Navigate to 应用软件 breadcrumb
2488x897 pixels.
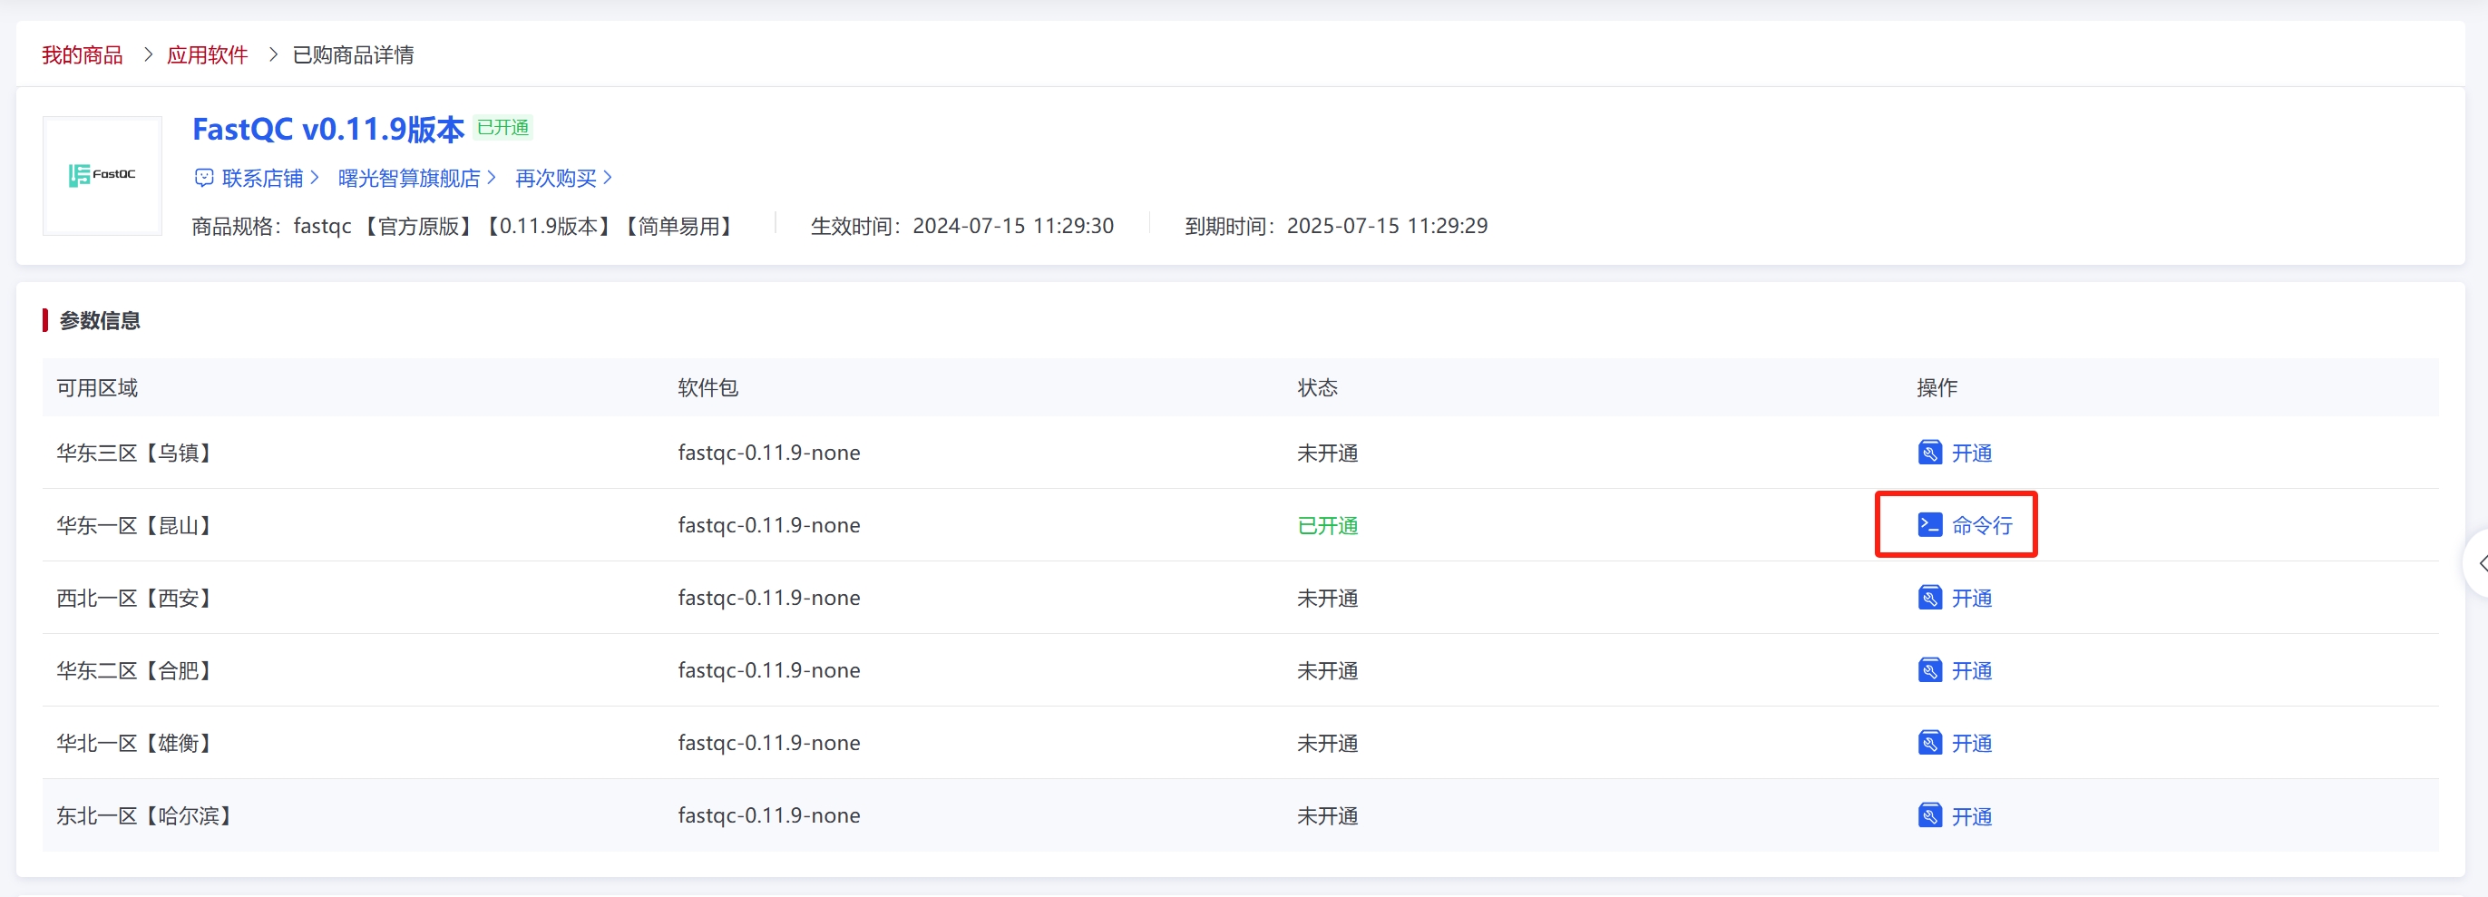(x=207, y=55)
